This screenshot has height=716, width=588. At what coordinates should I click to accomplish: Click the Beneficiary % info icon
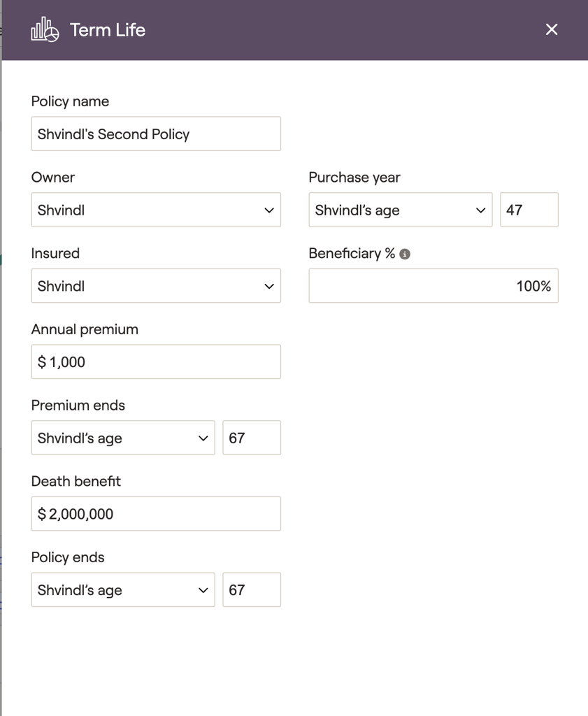point(405,254)
